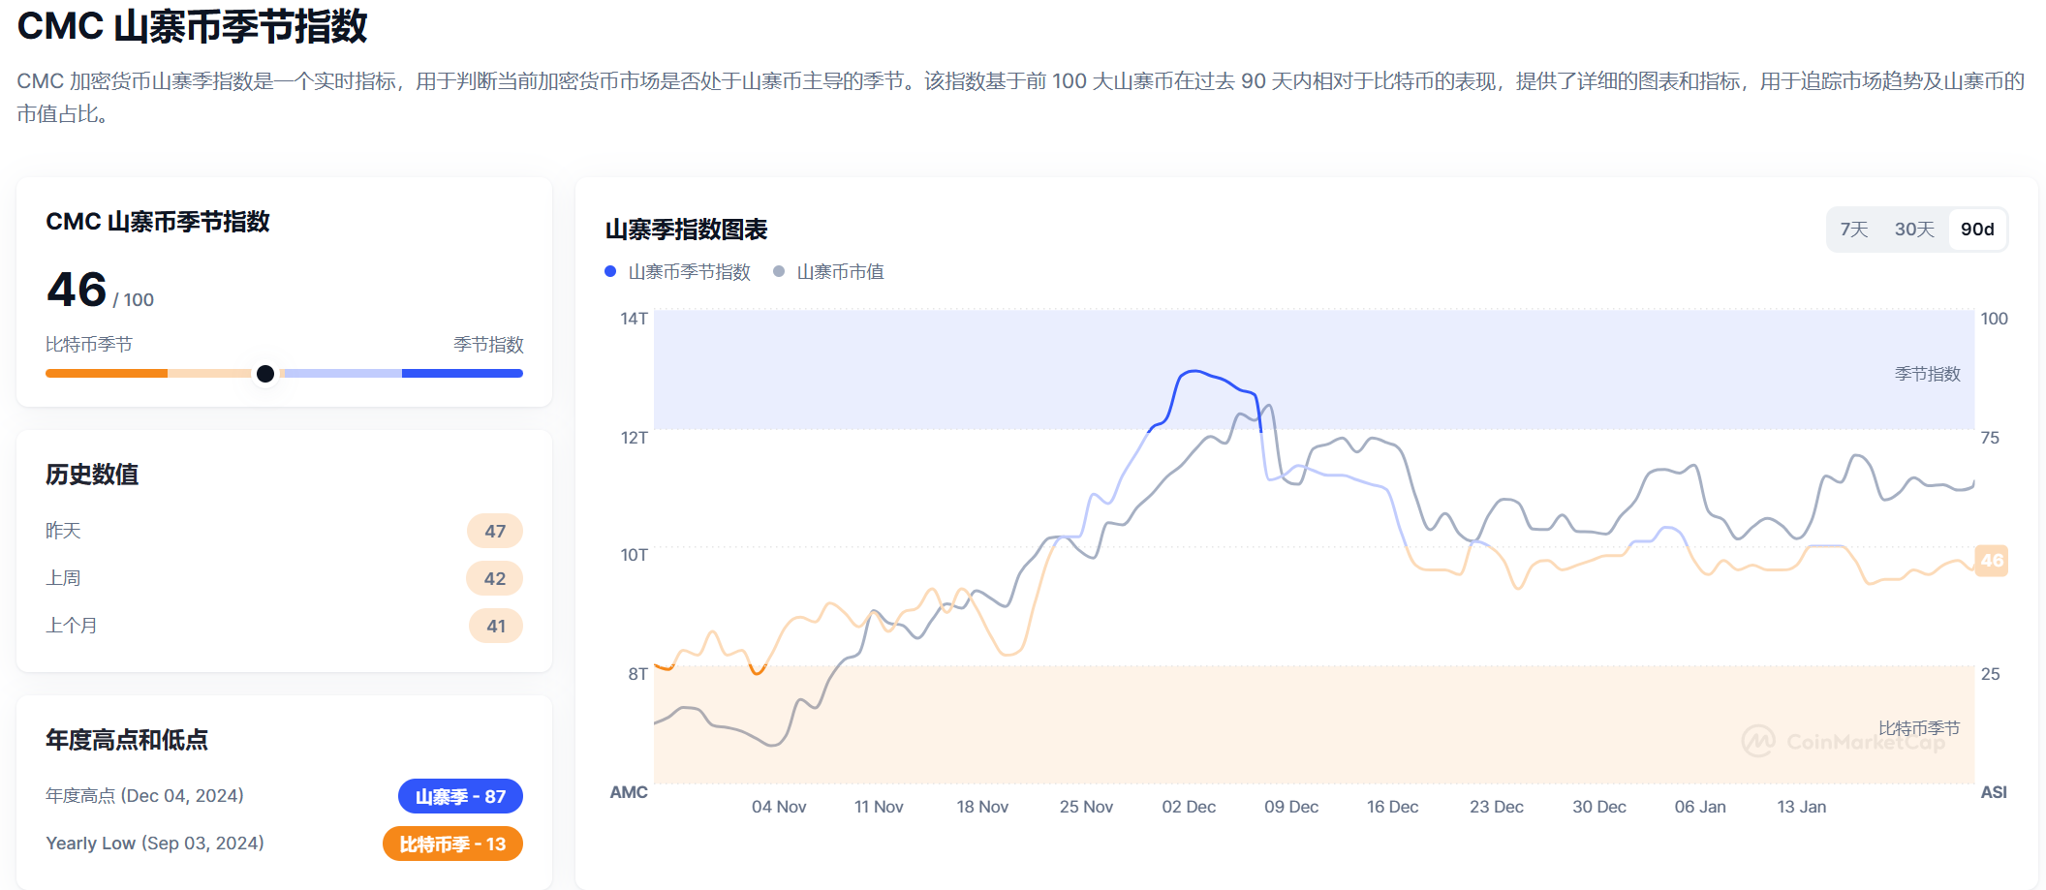
Task: Click the orange 比特币季 - 13 badge
Action: pos(451,843)
